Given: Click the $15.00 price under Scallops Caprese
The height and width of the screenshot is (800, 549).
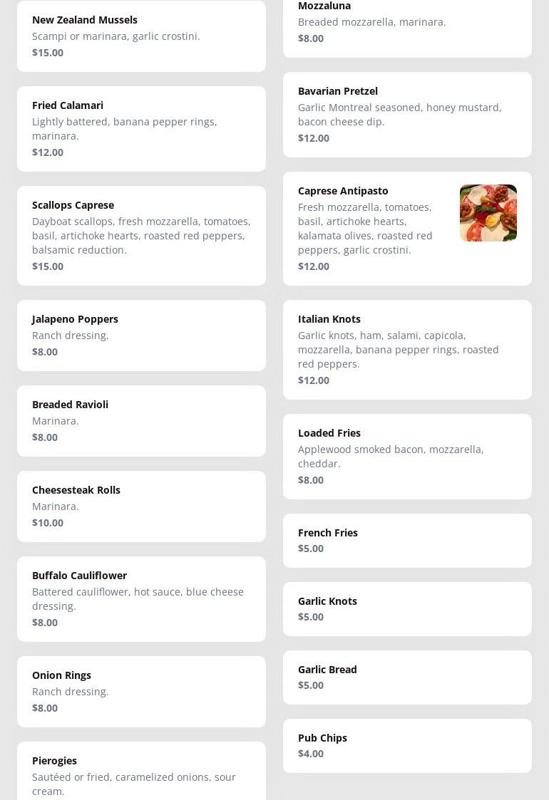Looking at the screenshot, I should [48, 266].
